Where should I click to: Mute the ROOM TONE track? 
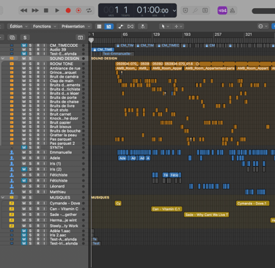point(24,64)
